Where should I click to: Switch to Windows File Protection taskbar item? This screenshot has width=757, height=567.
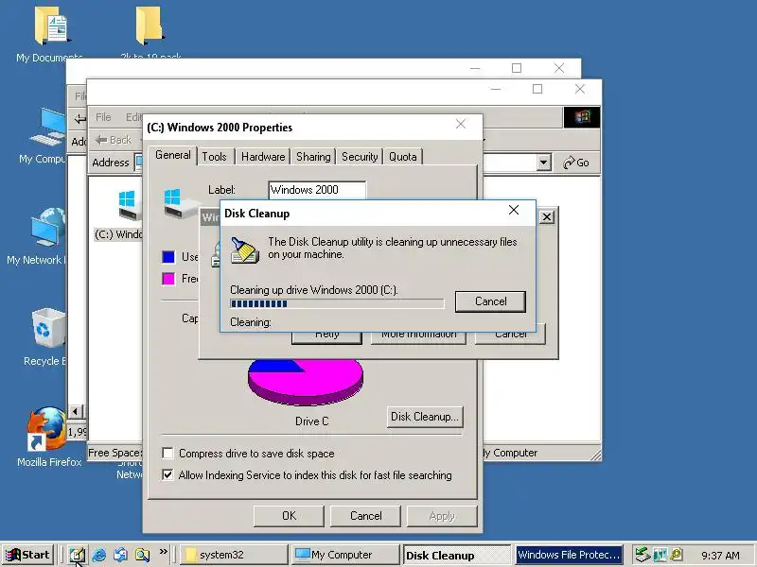tap(569, 555)
